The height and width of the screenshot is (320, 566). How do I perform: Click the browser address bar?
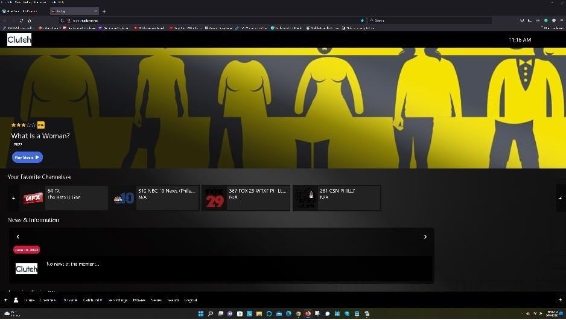(x=213, y=21)
